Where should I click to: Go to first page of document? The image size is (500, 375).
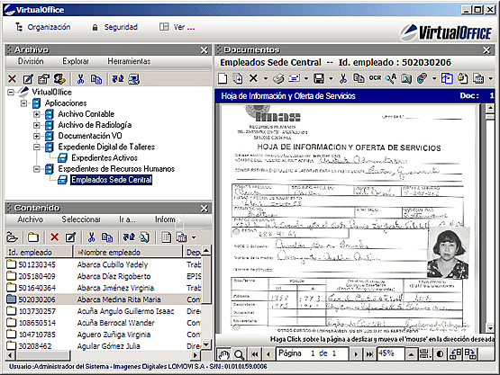(x=254, y=354)
